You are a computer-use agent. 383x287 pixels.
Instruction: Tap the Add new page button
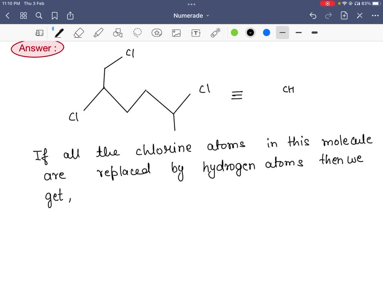(344, 15)
